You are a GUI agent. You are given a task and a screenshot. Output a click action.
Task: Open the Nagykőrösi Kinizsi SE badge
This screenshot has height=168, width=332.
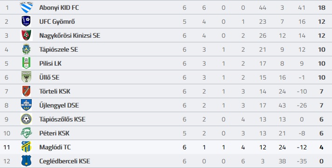coord(26,35)
